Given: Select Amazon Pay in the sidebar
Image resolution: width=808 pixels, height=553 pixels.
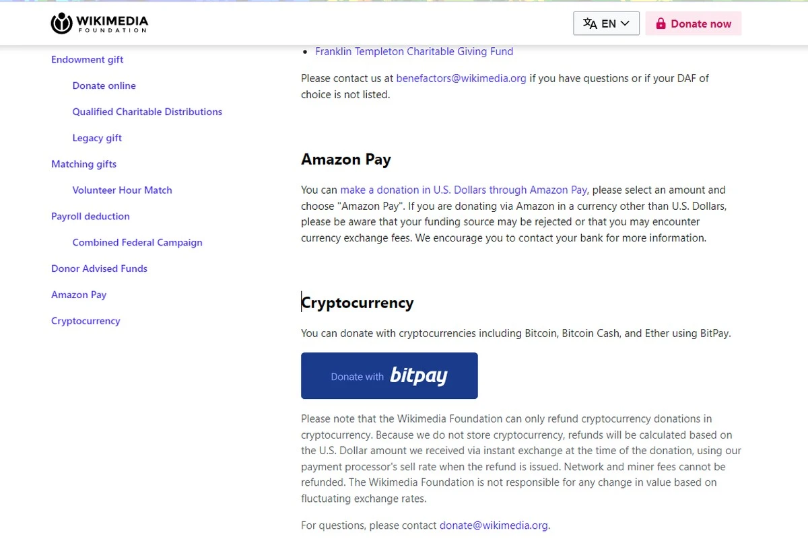Looking at the screenshot, I should pos(79,295).
